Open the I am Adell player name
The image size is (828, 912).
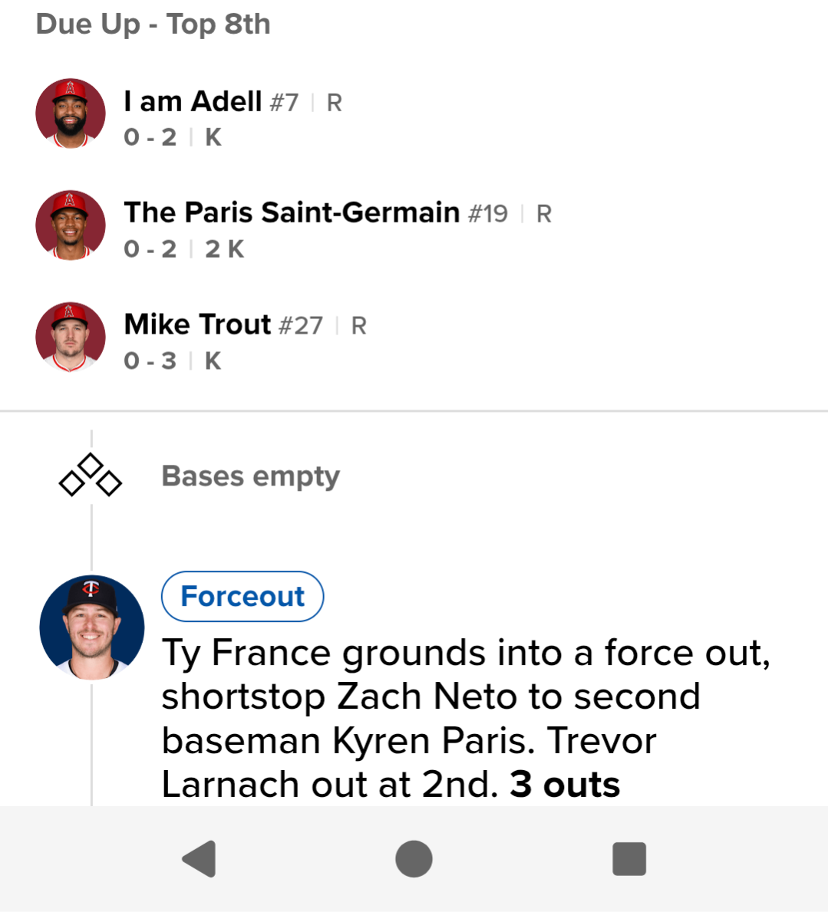click(193, 101)
